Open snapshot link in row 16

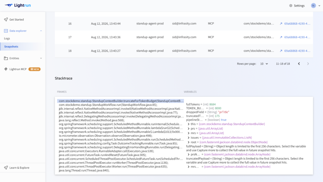pyautogui.click(x=297, y=24)
